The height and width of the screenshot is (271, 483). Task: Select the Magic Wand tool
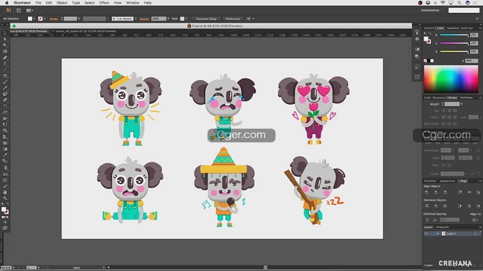pos(5,45)
